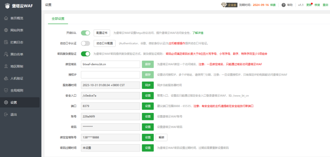Click the 账号 field 229a96f9

(x=111, y=116)
